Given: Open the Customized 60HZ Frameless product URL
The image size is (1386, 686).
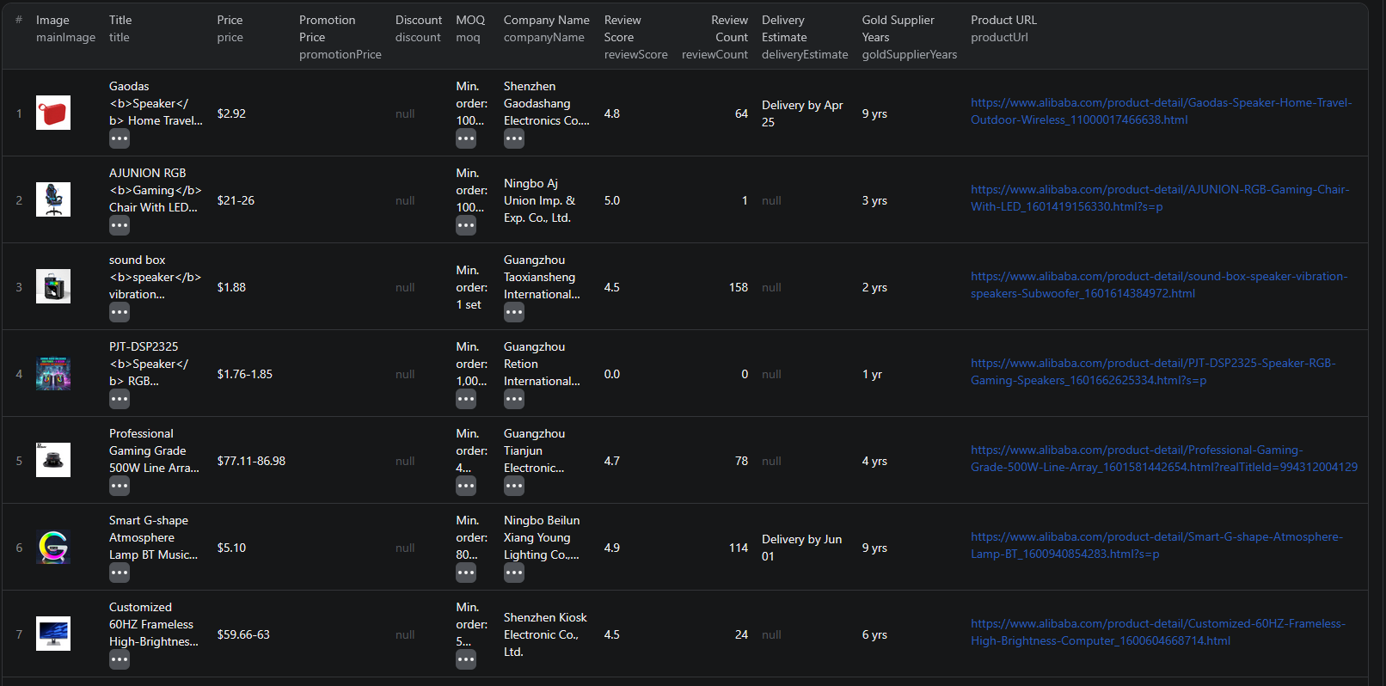Looking at the screenshot, I should [x=1157, y=632].
